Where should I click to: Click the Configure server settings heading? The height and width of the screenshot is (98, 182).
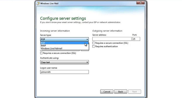tap(63, 19)
